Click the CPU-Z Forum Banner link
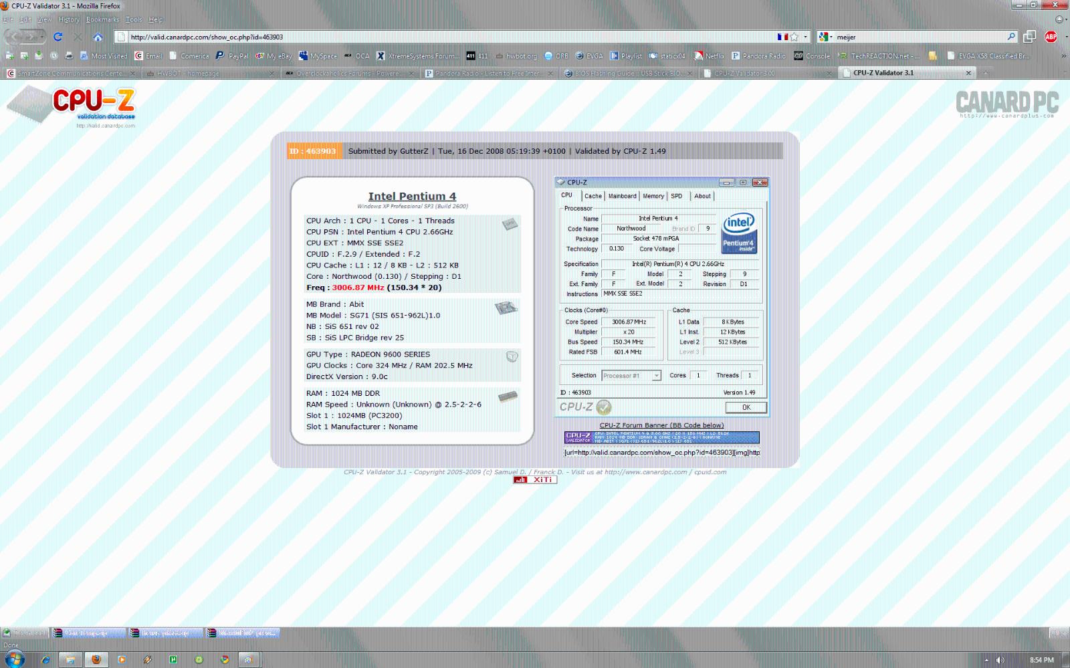This screenshot has height=668, width=1070. pyautogui.click(x=661, y=425)
